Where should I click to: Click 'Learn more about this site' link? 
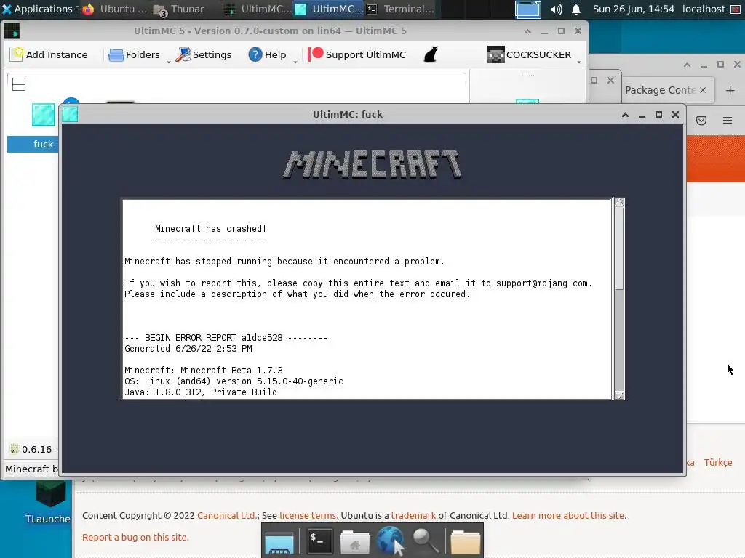point(568,515)
